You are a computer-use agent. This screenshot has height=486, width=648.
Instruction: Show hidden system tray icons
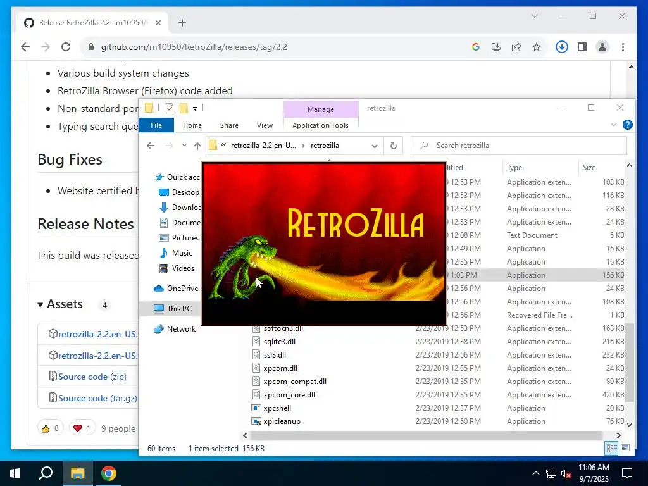[535, 473]
